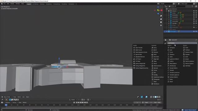Toggle visibility eye for Cylinder
Viewport: 198px width, 111px height.
tap(196, 23)
